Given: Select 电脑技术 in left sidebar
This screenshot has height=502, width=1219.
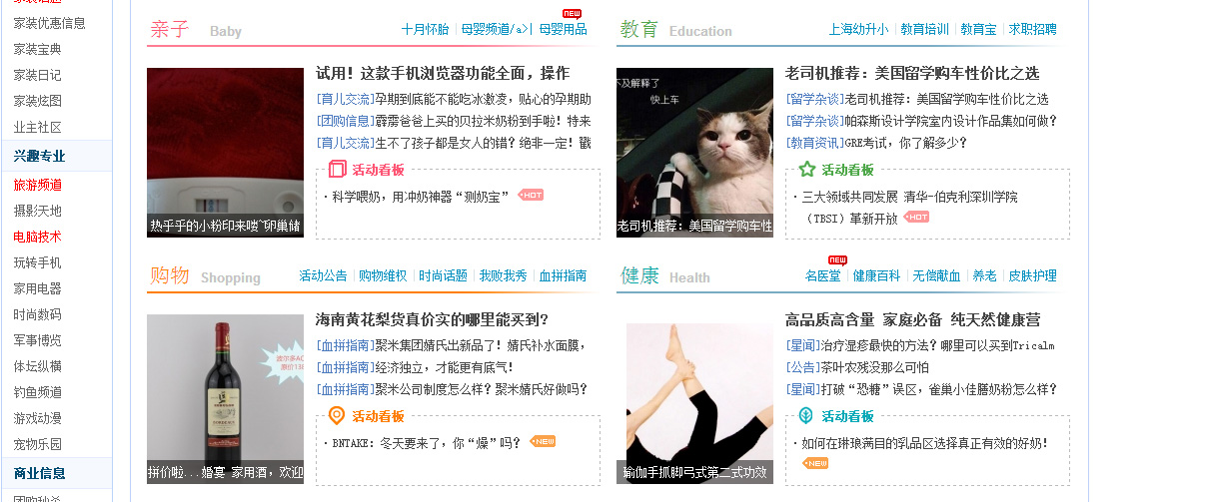Looking at the screenshot, I should point(38,237).
